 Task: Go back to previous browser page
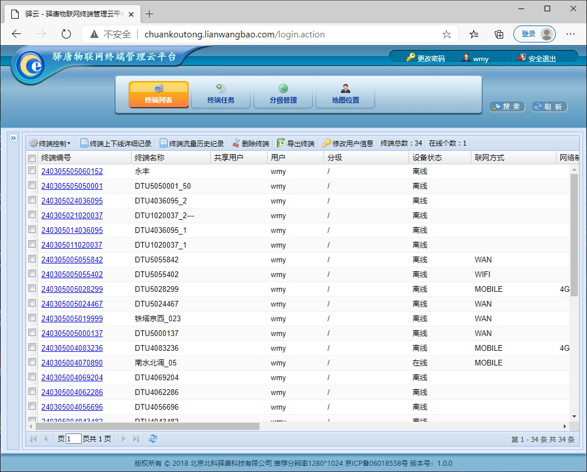pos(16,34)
